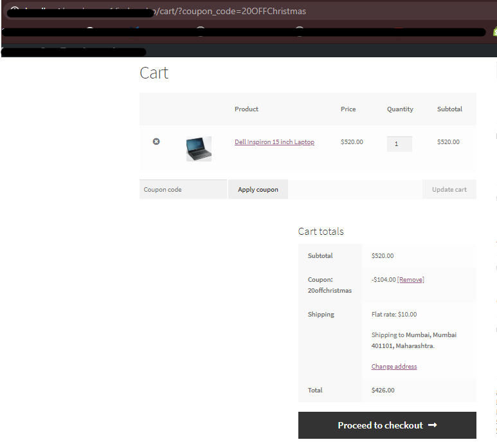
Task: Select the Cart totals heading
Action: point(321,231)
